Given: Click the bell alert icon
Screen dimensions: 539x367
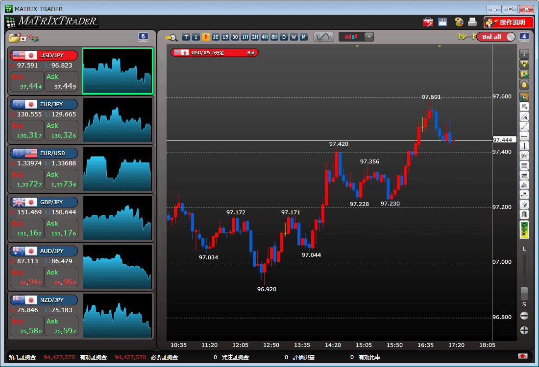Looking at the screenshot, I should 524,85.
